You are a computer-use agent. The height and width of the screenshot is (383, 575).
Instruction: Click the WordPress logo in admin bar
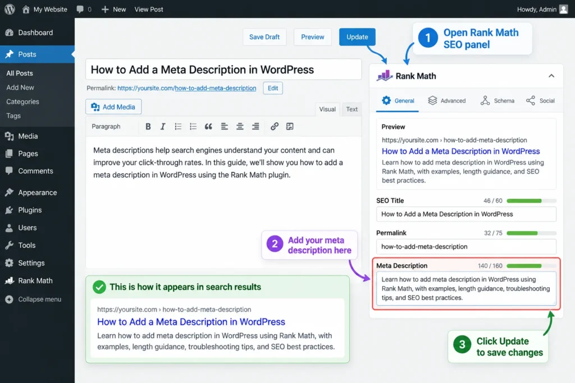tap(10, 9)
